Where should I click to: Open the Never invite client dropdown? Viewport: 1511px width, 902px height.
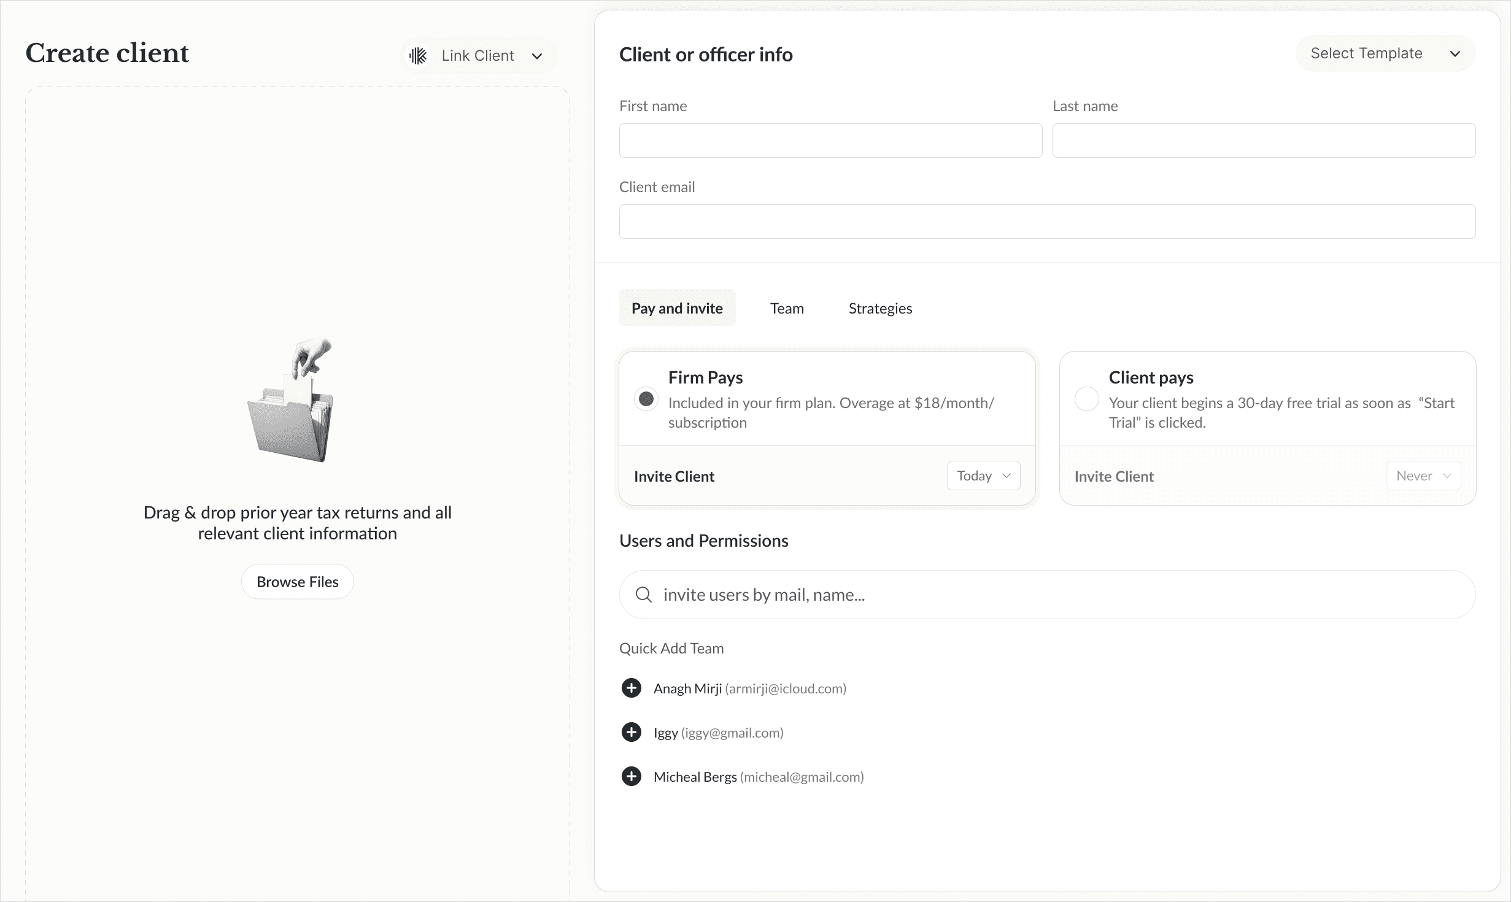click(x=1423, y=476)
